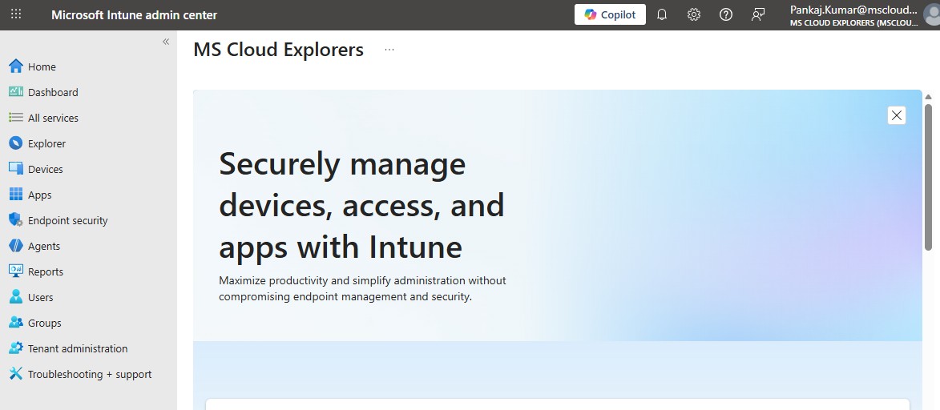Click the Securely manage devices banner heading
The height and width of the screenshot is (410, 940).
[x=361, y=205]
